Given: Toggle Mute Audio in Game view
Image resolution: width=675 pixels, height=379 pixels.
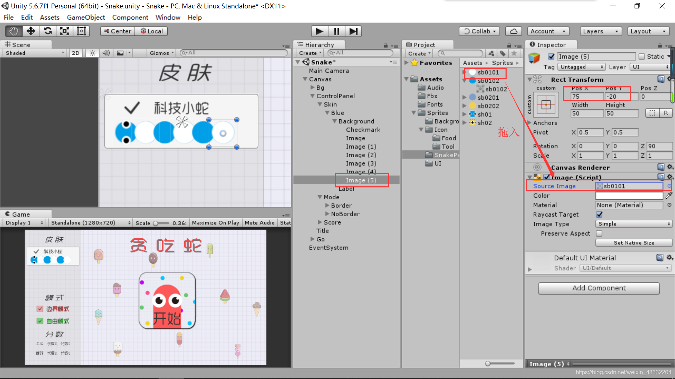Looking at the screenshot, I should pos(259,222).
